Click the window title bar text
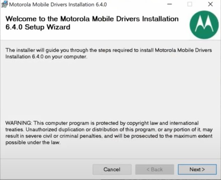The height and width of the screenshot is (180, 221). 58,5
